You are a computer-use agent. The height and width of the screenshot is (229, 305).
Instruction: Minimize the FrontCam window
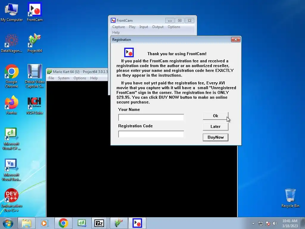tap(170, 21)
